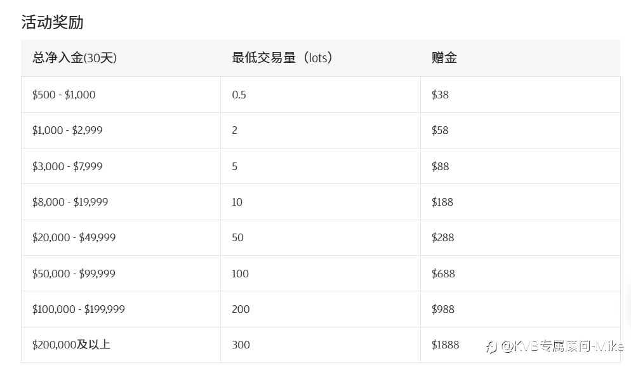Select the $1,000 - $2,999 deposit cell
The image size is (631, 370).
[x=121, y=130]
